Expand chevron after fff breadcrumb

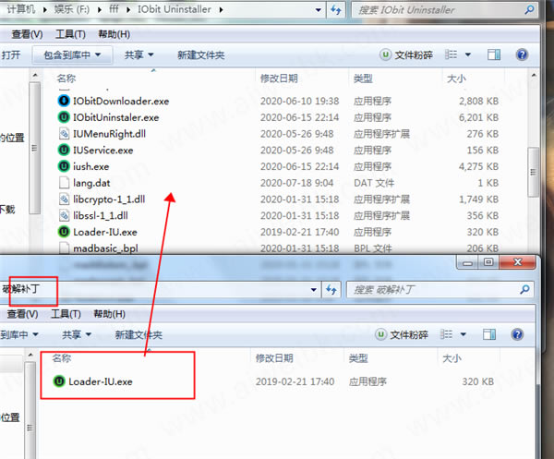click(128, 9)
